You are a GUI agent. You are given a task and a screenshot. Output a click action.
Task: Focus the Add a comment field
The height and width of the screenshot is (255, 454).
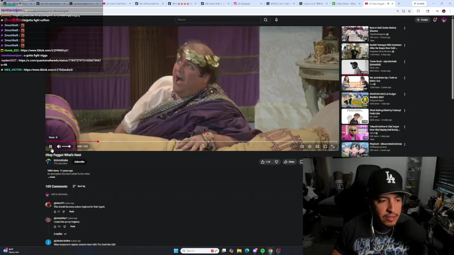point(60,194)
